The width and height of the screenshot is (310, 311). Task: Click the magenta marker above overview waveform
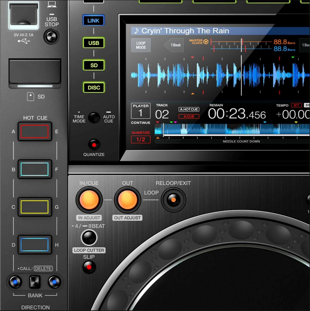coord(175,122)
